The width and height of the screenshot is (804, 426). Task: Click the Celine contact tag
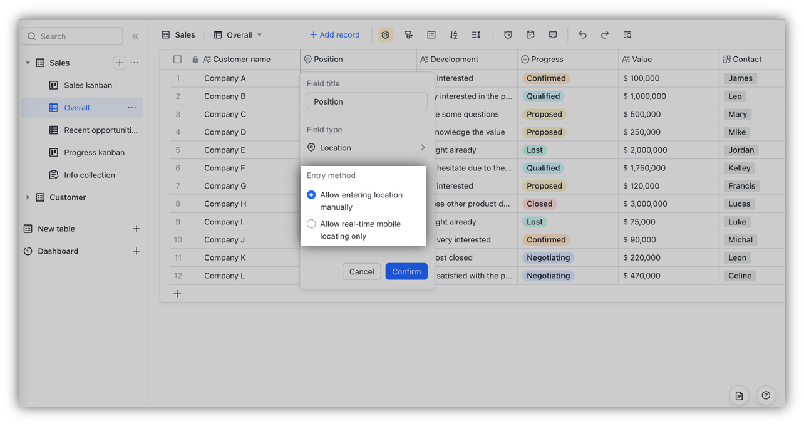point(740,276)
